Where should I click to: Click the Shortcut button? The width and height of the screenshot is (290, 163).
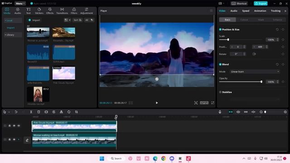pos(239,4)
